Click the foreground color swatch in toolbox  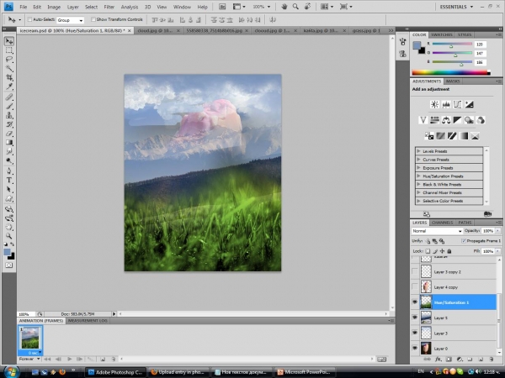(x=7, y=252)
